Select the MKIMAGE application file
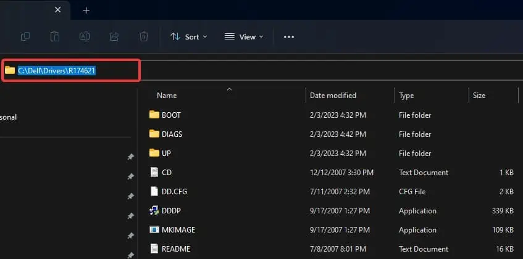The height and width of the screenshot is (259, 523). [330, 229]
